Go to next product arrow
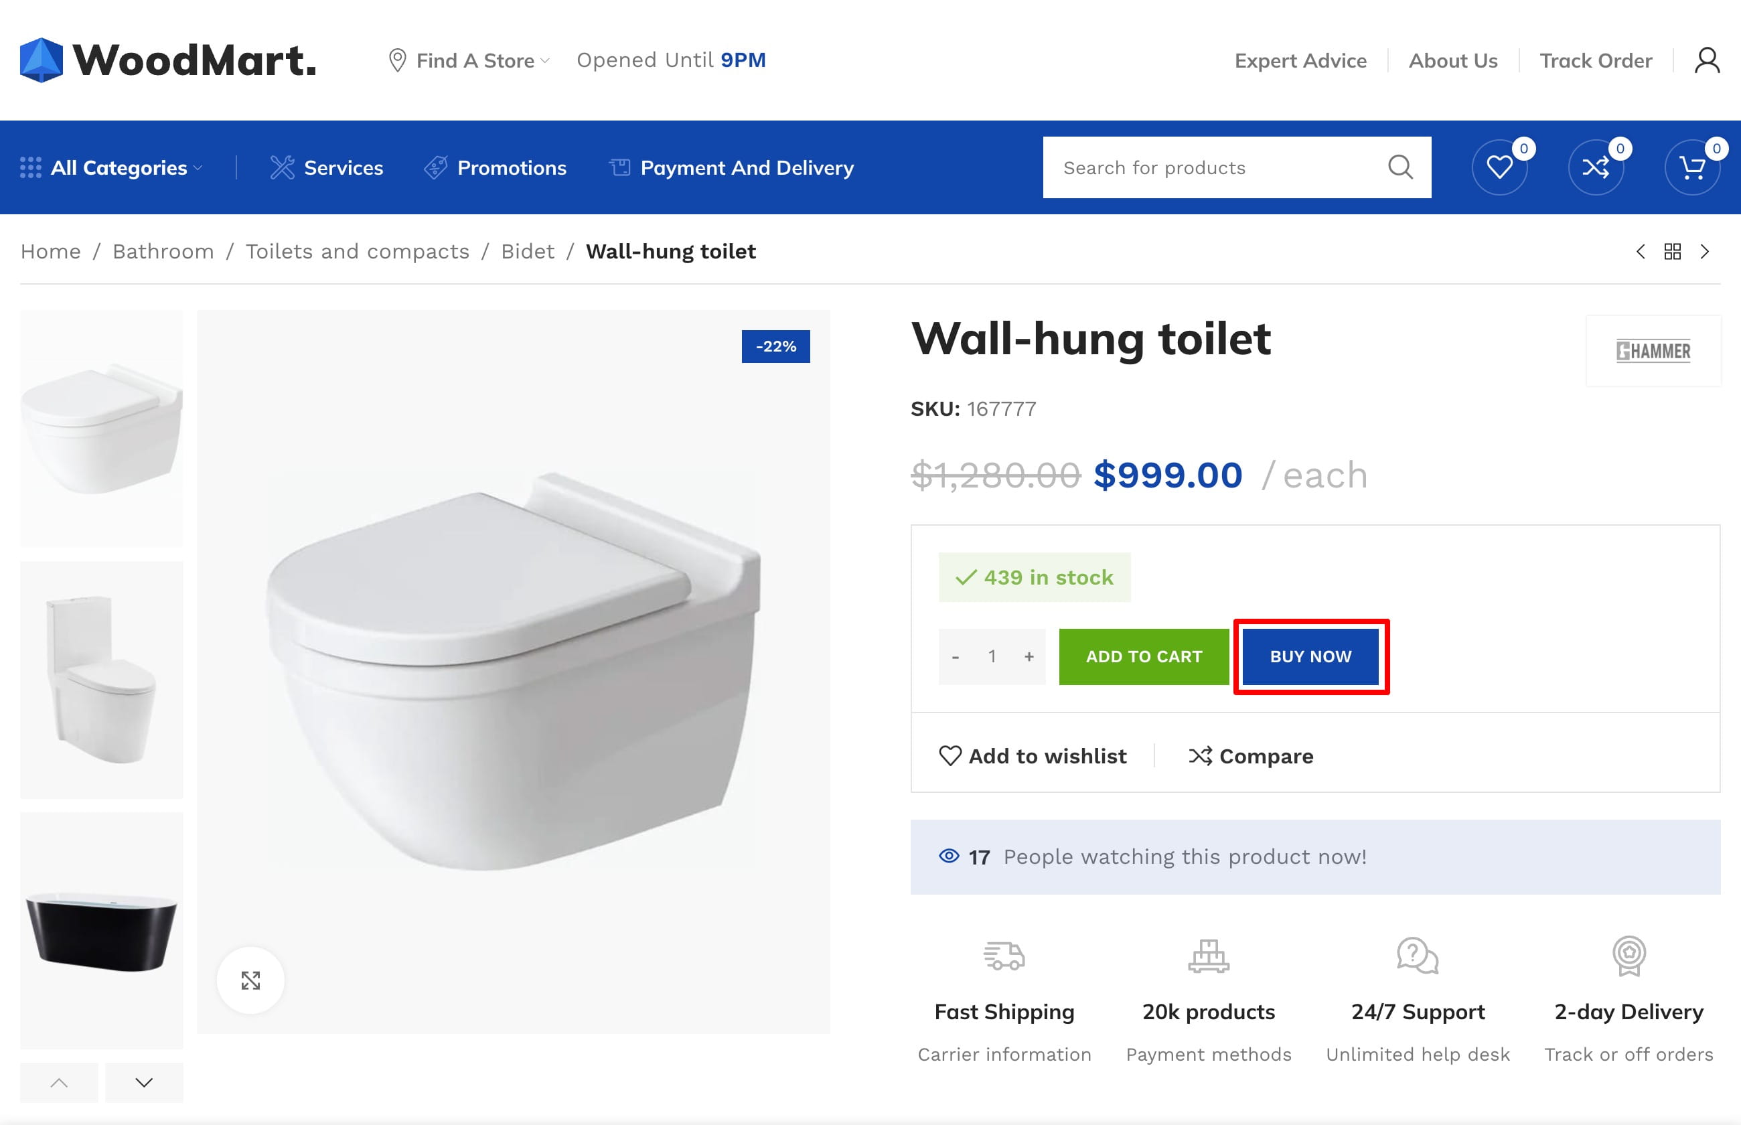 [1704, 251]
